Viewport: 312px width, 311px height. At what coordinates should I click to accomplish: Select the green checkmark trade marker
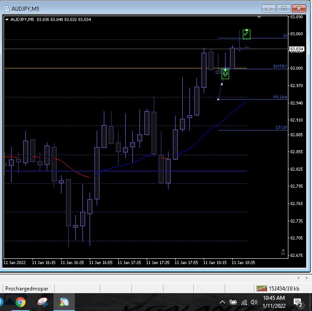tap(246, 34)
